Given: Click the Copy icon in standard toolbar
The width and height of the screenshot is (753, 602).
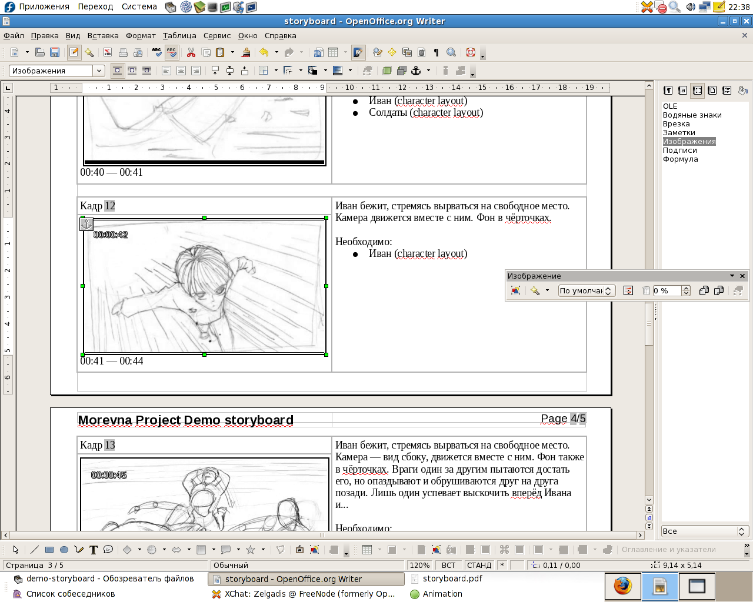Looking at the screenshot, I should pyautogui.click(x=206, y=52).
